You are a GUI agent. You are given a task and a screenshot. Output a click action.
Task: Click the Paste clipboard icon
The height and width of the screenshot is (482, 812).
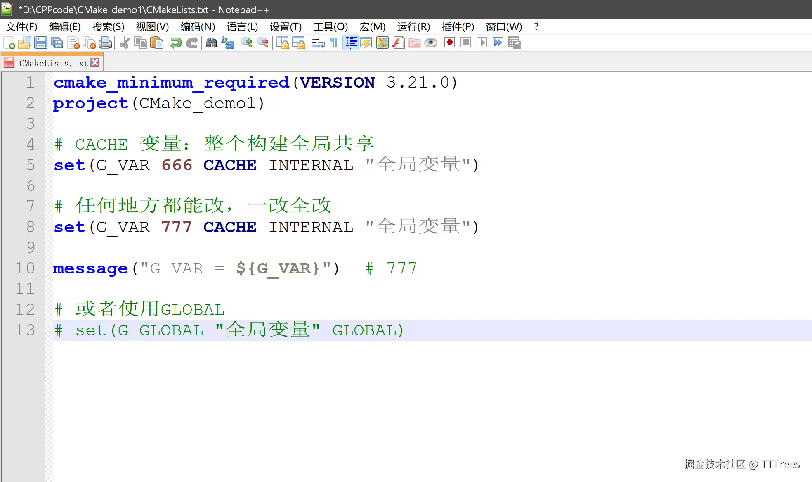click(157, 43)
